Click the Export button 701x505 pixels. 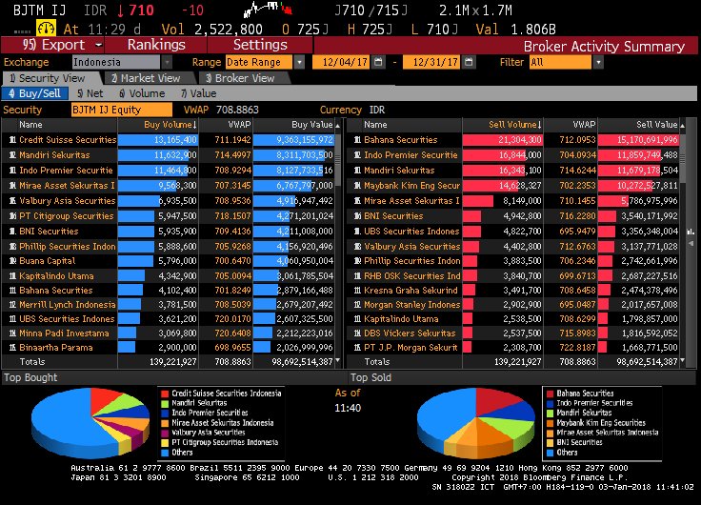(52, 45)
